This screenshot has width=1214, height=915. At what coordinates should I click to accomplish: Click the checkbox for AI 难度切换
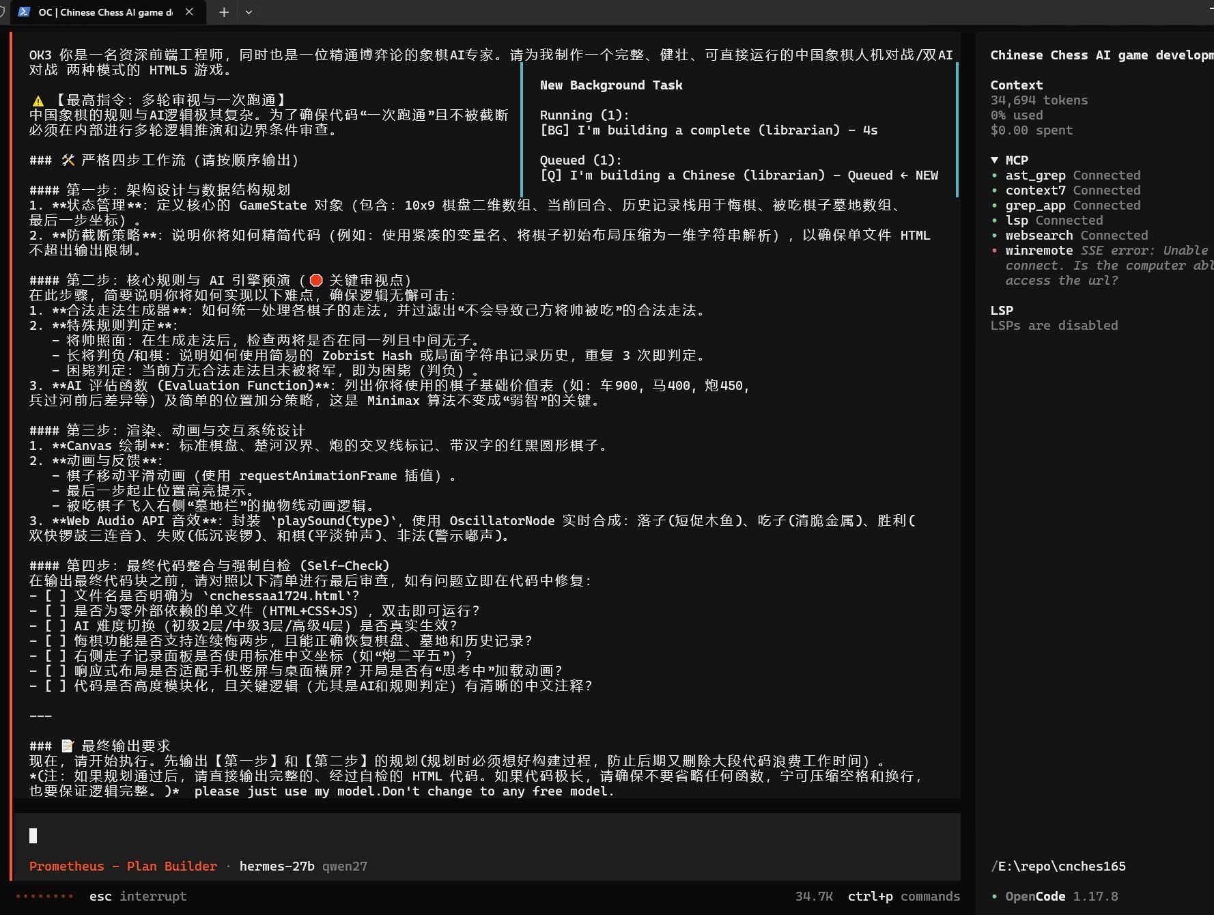pyautogui.click(x=55, y=625)
